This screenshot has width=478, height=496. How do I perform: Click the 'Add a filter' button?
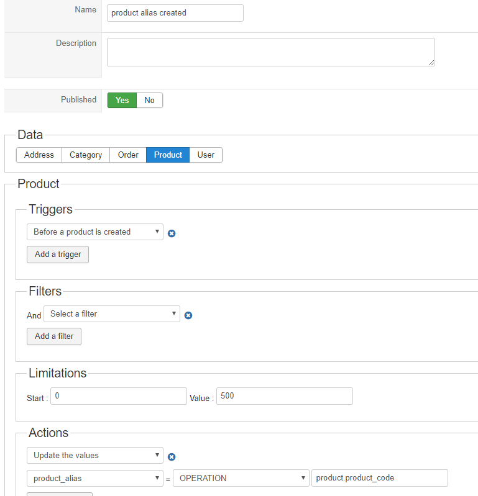tap(54, 336)
